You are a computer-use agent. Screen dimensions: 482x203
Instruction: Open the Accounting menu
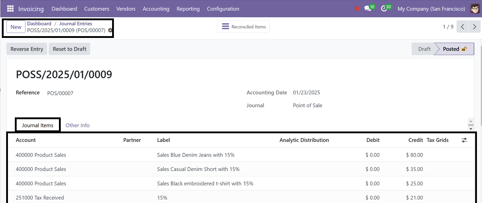[x=156, y=9]
